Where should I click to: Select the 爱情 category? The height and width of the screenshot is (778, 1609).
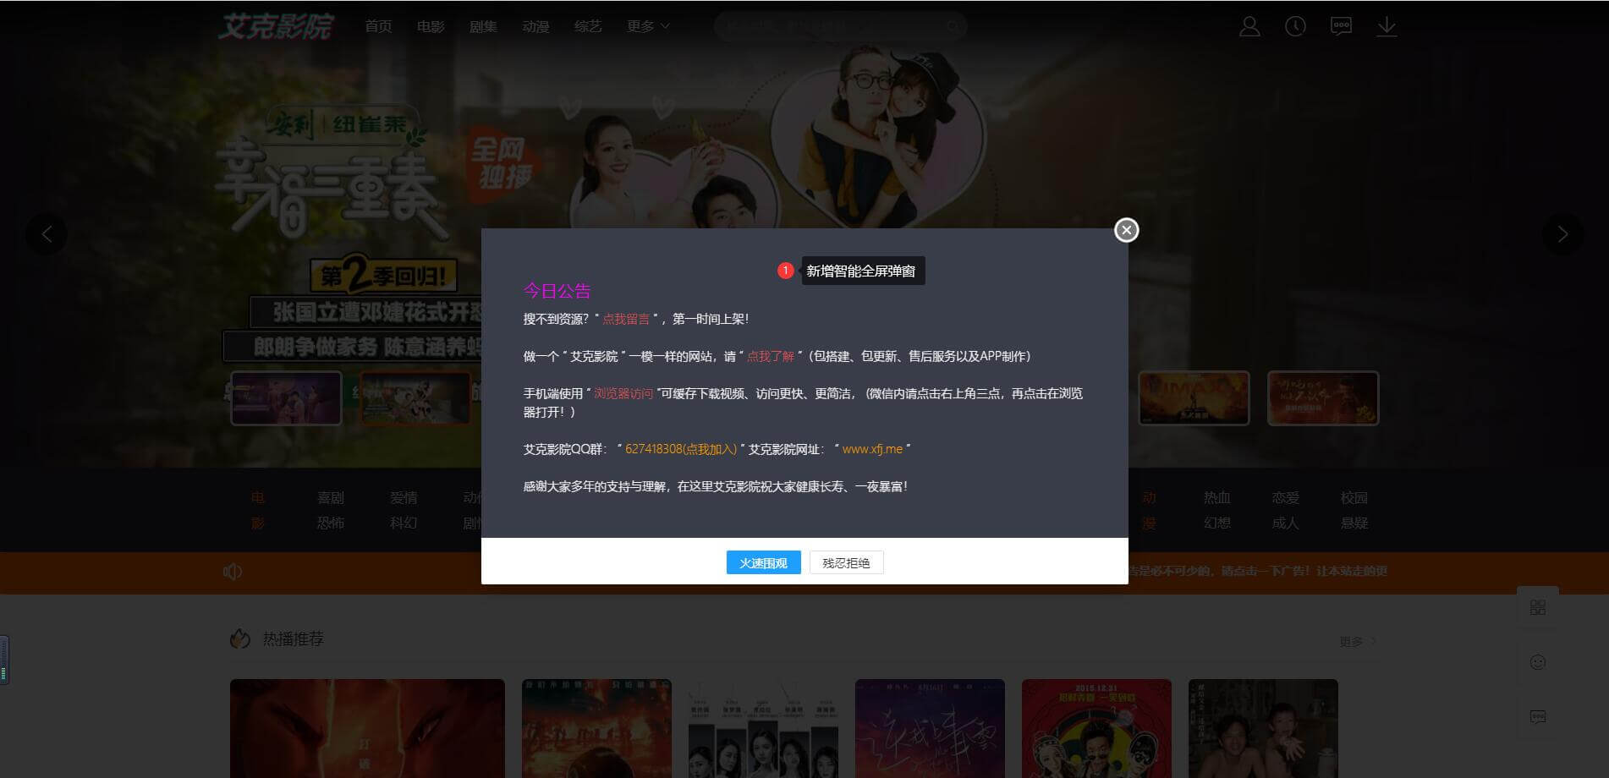coord(404,498)
